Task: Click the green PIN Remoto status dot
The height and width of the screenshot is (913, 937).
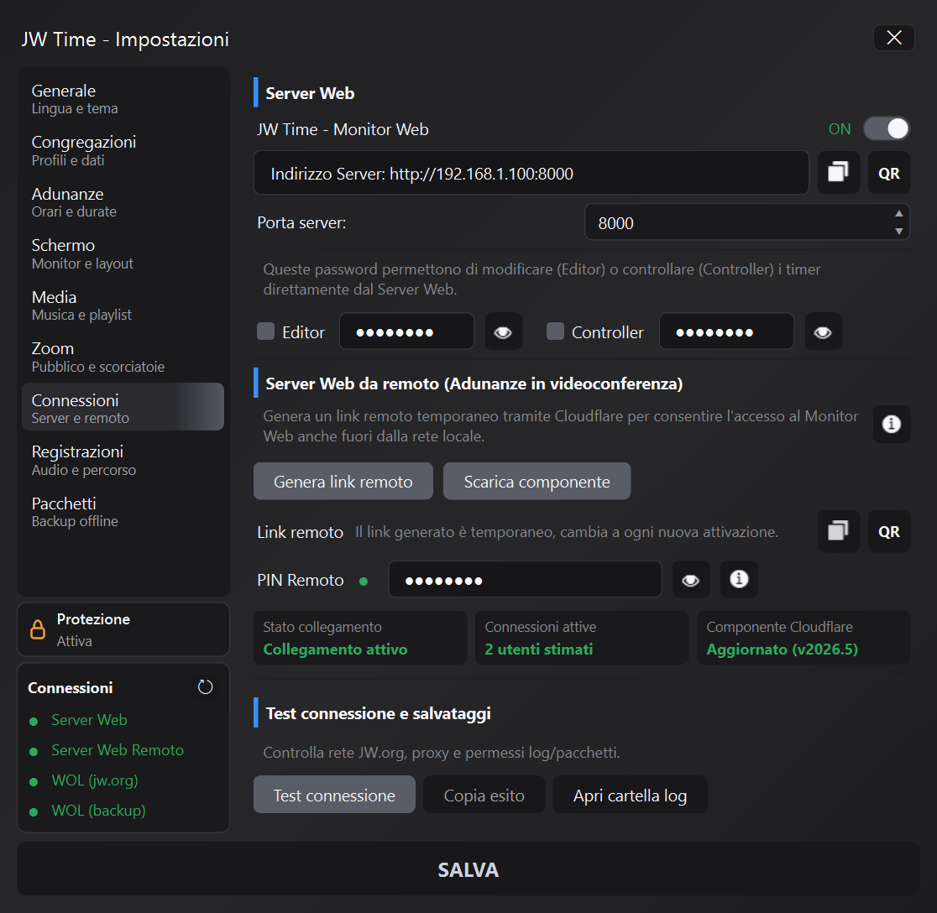Action: pyautogui.click(x=364, y=581)
